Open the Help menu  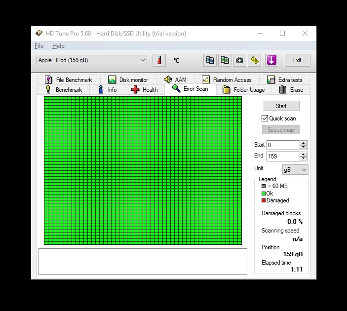[x=58, y=46]
